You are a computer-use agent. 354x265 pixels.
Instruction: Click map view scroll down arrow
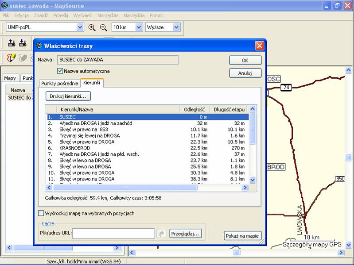[348, 245]
